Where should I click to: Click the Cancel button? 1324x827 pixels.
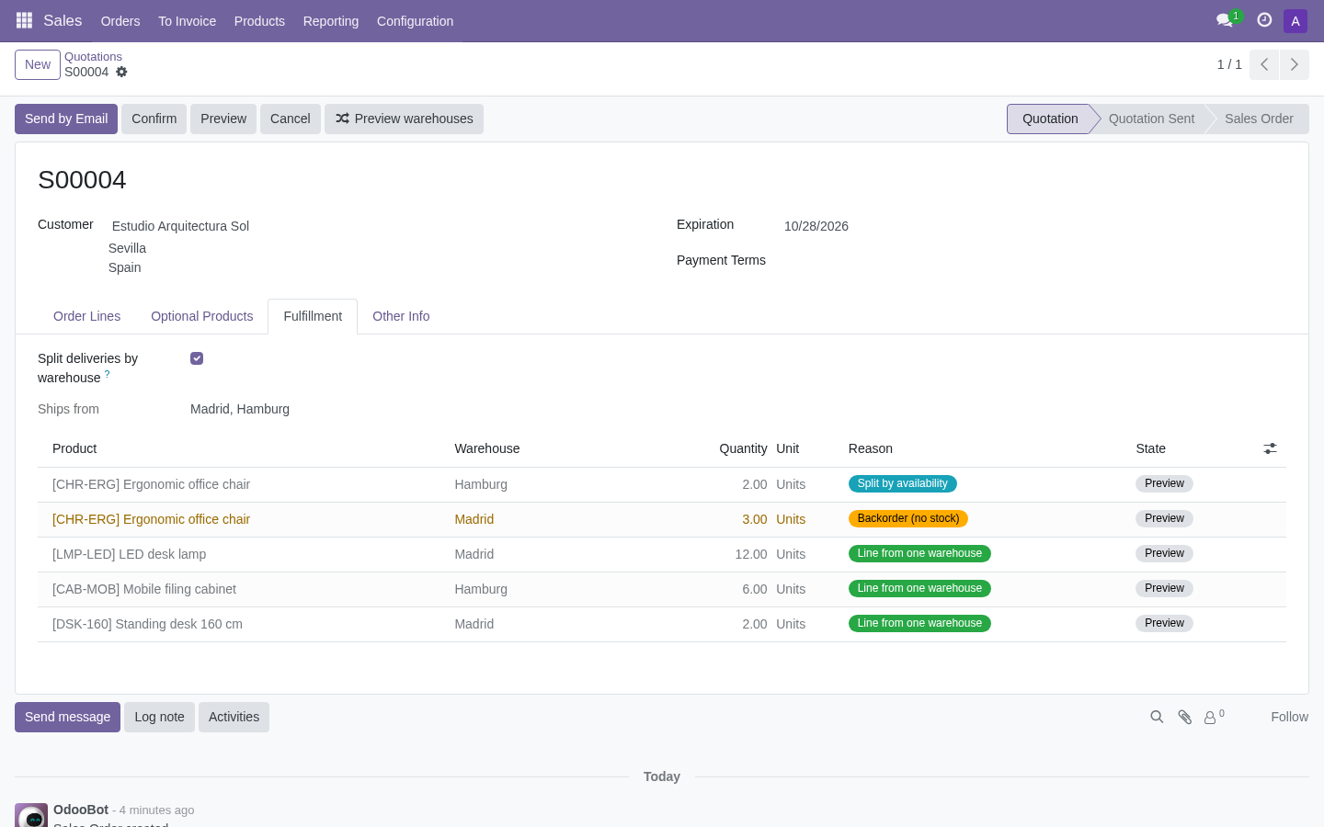pyautogui.click(x=291, y=119)
